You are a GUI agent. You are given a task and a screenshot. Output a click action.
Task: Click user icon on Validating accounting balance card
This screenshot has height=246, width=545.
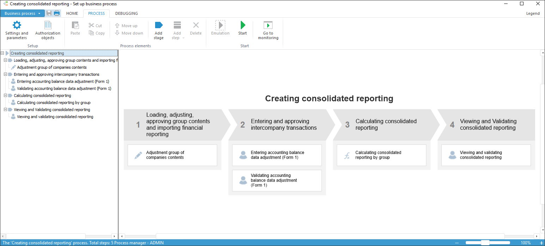click(243, 180)
